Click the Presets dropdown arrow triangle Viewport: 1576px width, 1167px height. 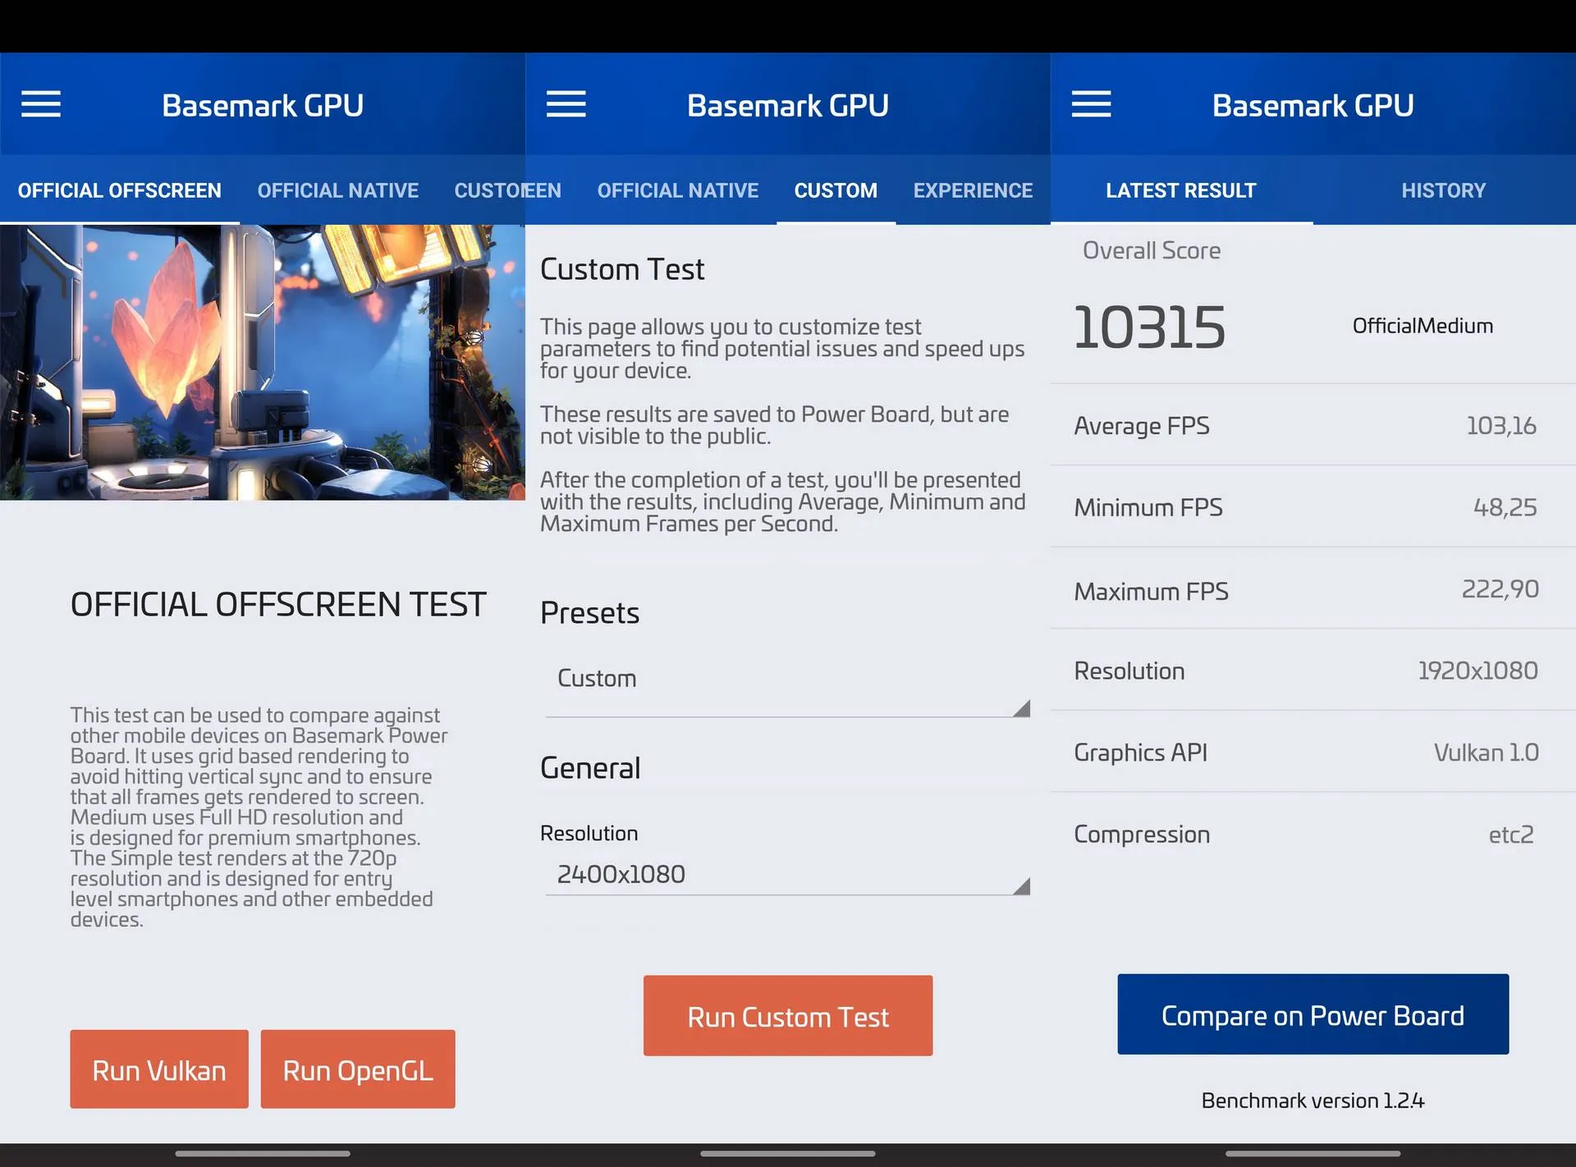click(x=1021, y=708)
